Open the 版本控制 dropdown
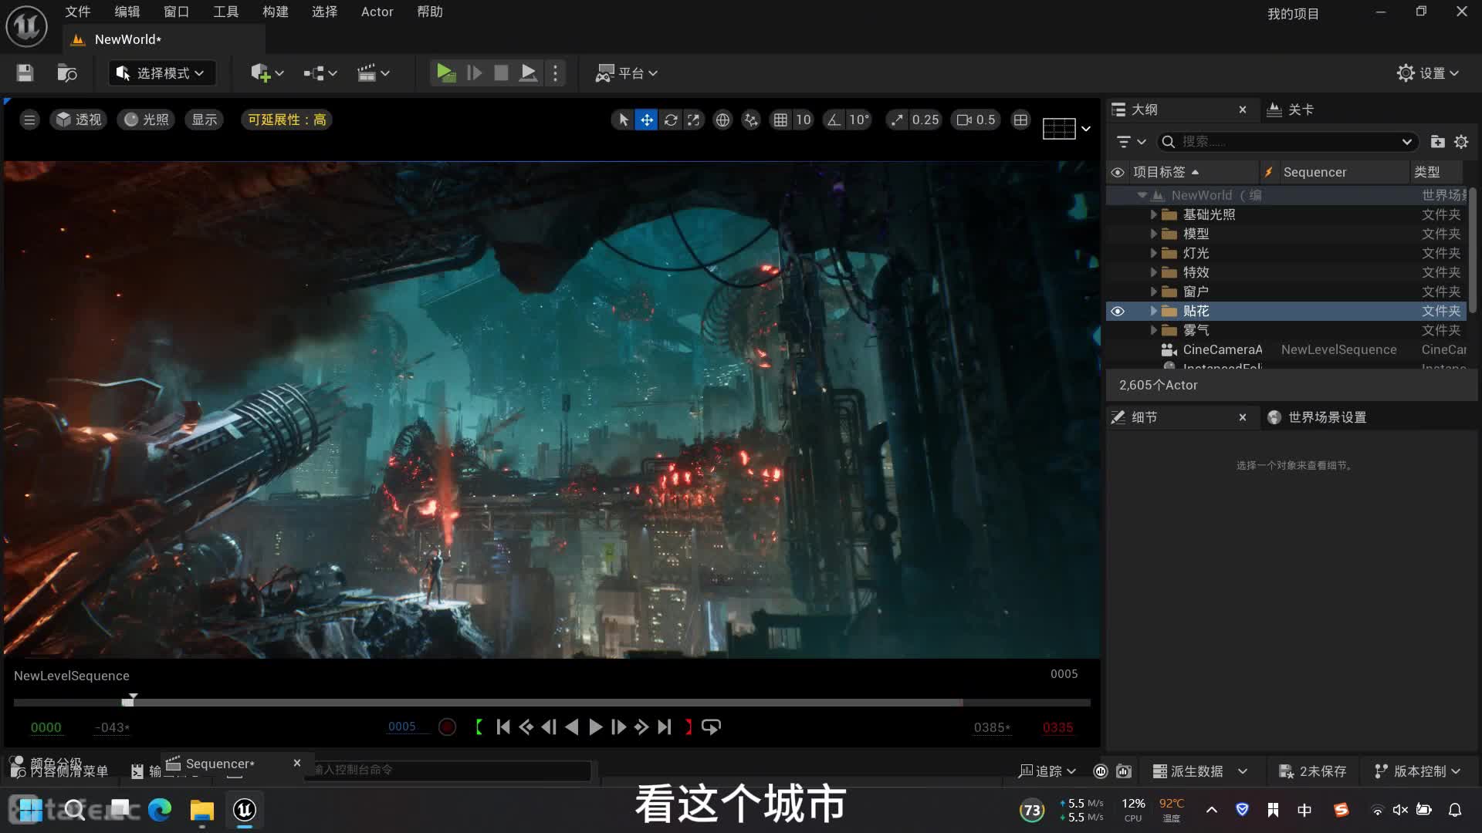Screen dimensions: 1482x833 [x=1418, y=771]
